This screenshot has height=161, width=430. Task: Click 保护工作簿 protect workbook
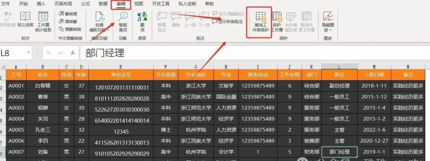click(277, 22)
